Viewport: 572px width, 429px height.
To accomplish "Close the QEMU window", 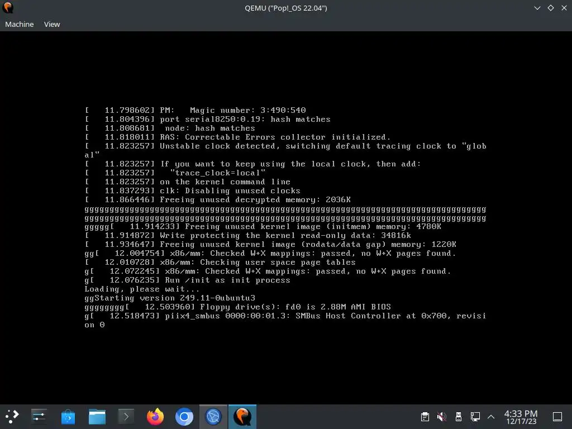I will (x=564, y=8).
